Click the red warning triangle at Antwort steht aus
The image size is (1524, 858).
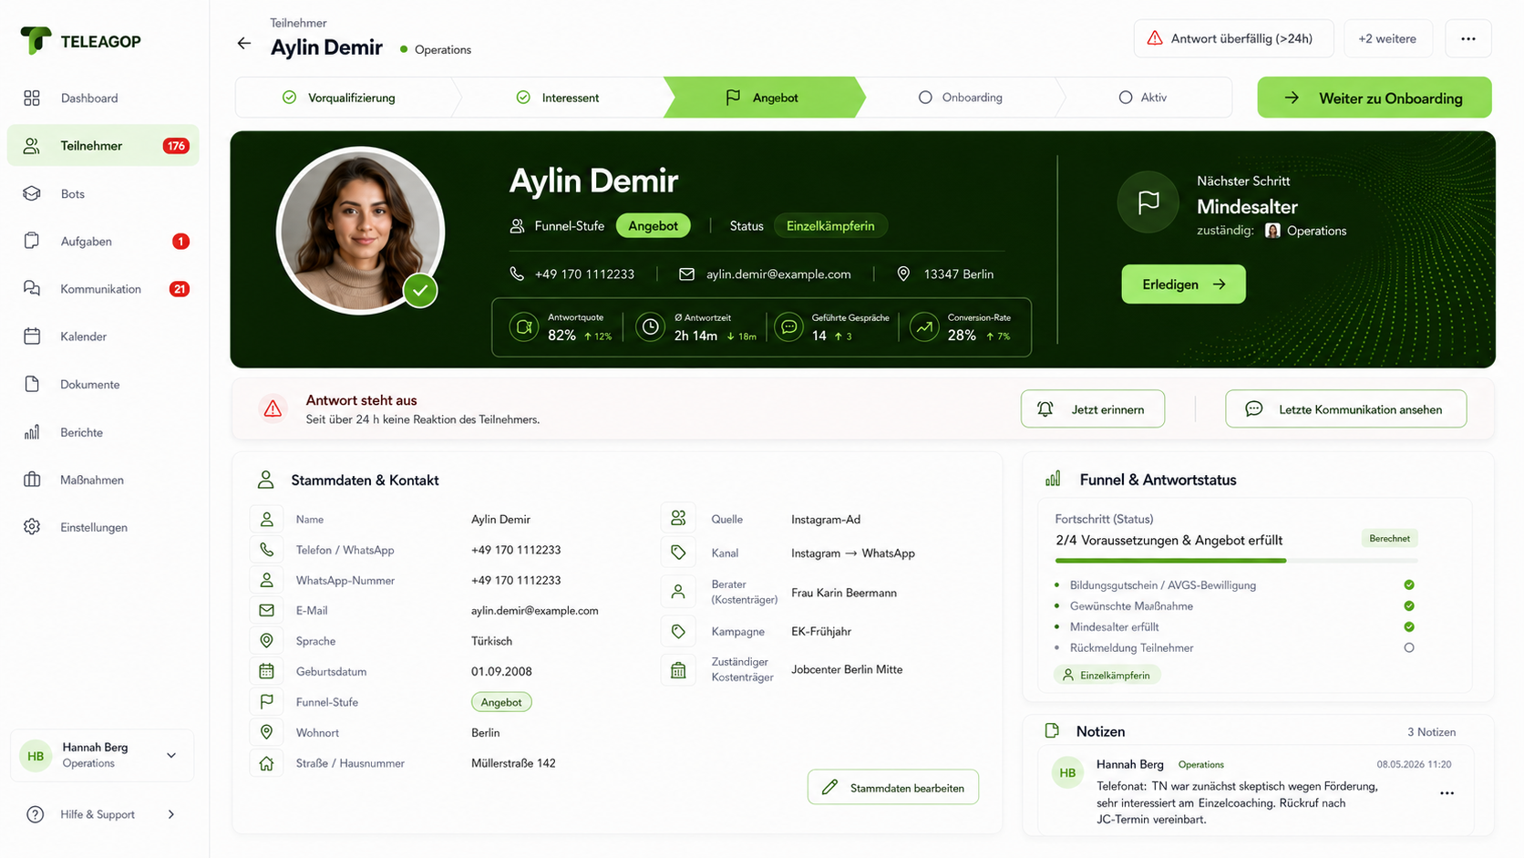coord(273,408)
